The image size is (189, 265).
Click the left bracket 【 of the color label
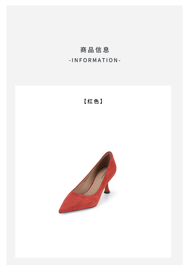(x=85, y=101)
